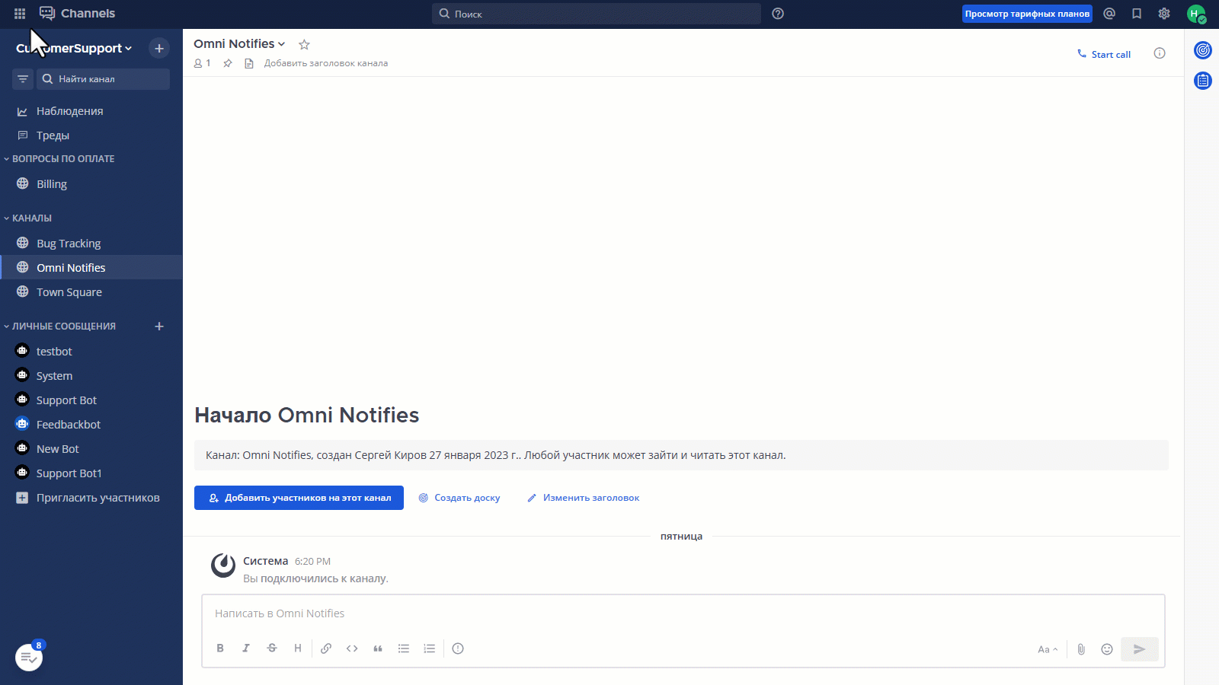The height and width of the screenshot is (685, 1219).
Task: Click the send message arrow button
Action: pos(1140,649)
